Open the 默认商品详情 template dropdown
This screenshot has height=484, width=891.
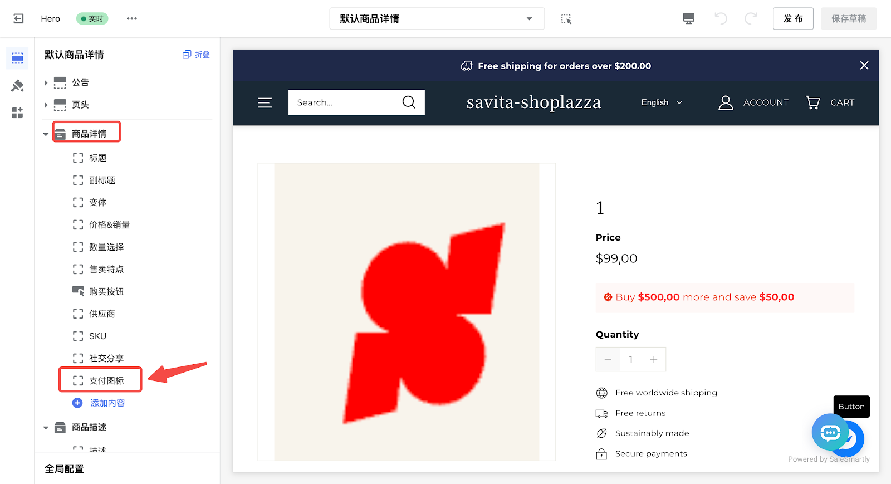[x=437, y=18]
